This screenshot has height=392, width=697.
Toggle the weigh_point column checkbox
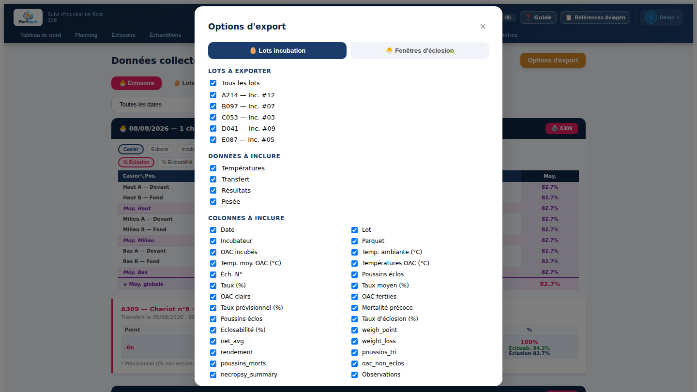(x=354, y=330)
